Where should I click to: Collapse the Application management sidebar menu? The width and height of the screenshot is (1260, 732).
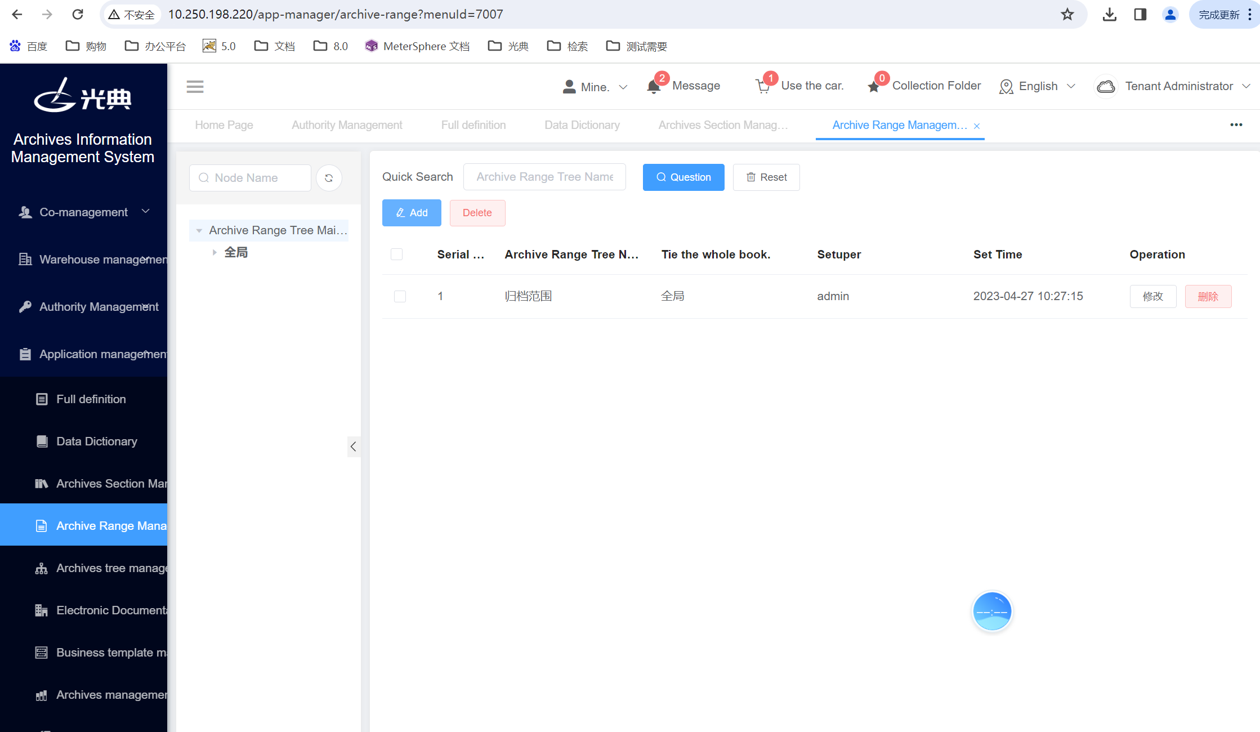pyautogui.click(x=84, y=354)
